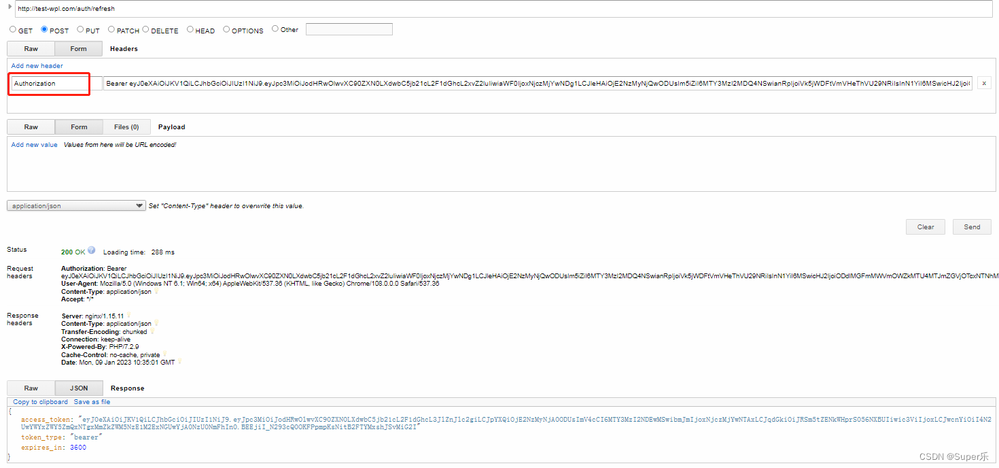Screen dimensions: 999x468
Task: Click the expires_in value 3600
Action: tap(78, 448)
